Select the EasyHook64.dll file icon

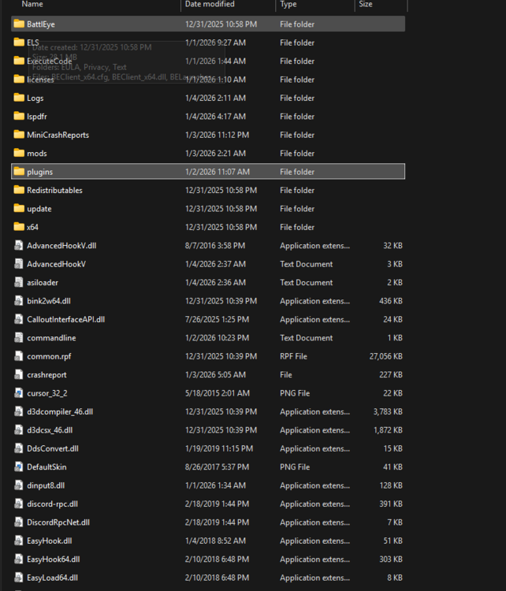(x=18, y=559)
